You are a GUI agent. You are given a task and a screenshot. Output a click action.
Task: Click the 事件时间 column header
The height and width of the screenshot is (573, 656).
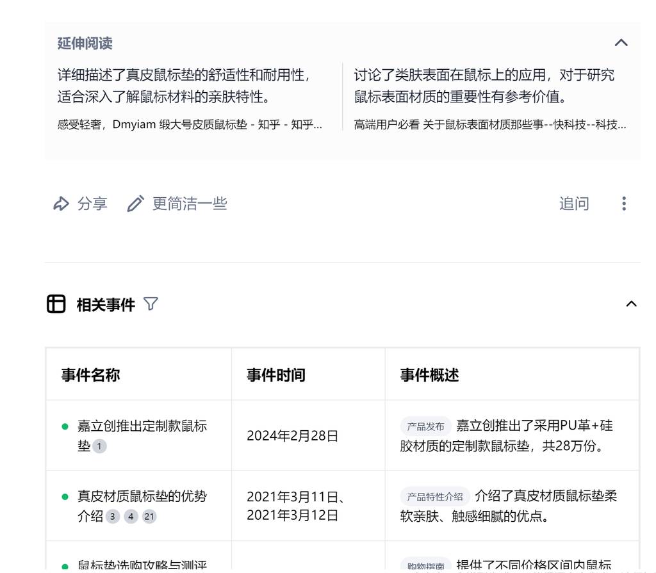click(276, 375)
